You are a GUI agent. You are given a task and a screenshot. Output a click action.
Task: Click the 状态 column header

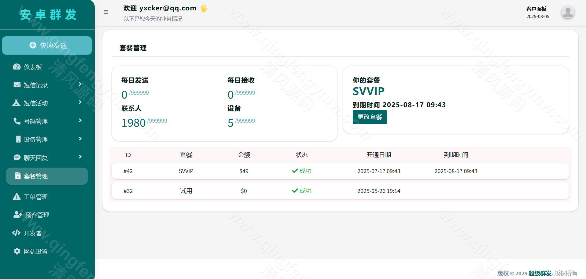pos(302,155)
